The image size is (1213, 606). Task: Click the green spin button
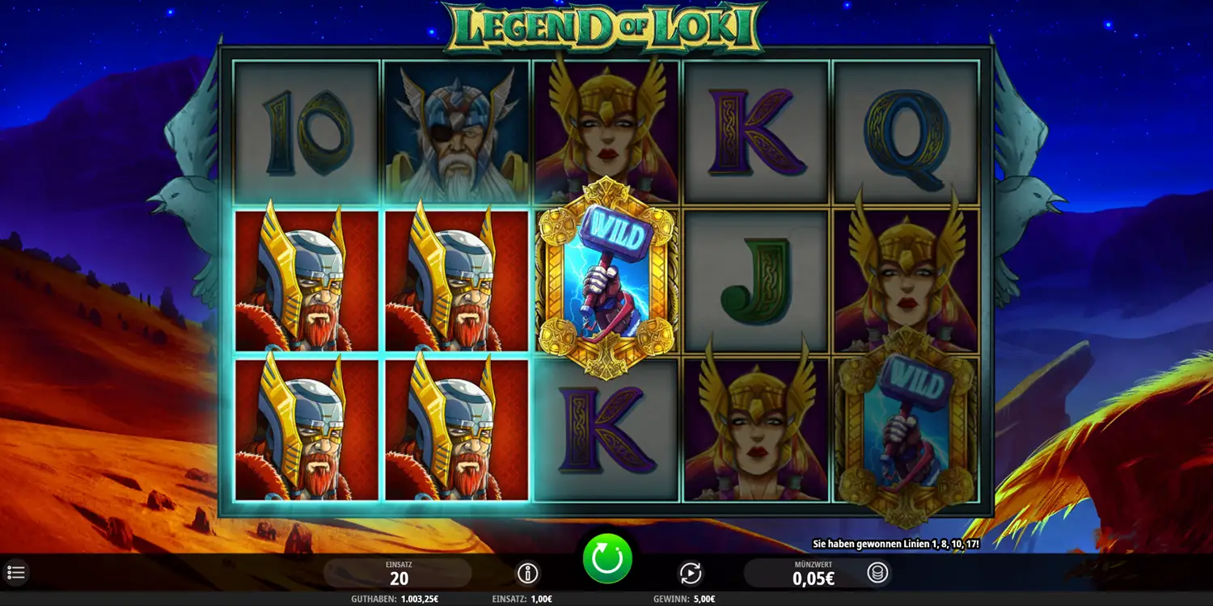(x=607, y=558)
